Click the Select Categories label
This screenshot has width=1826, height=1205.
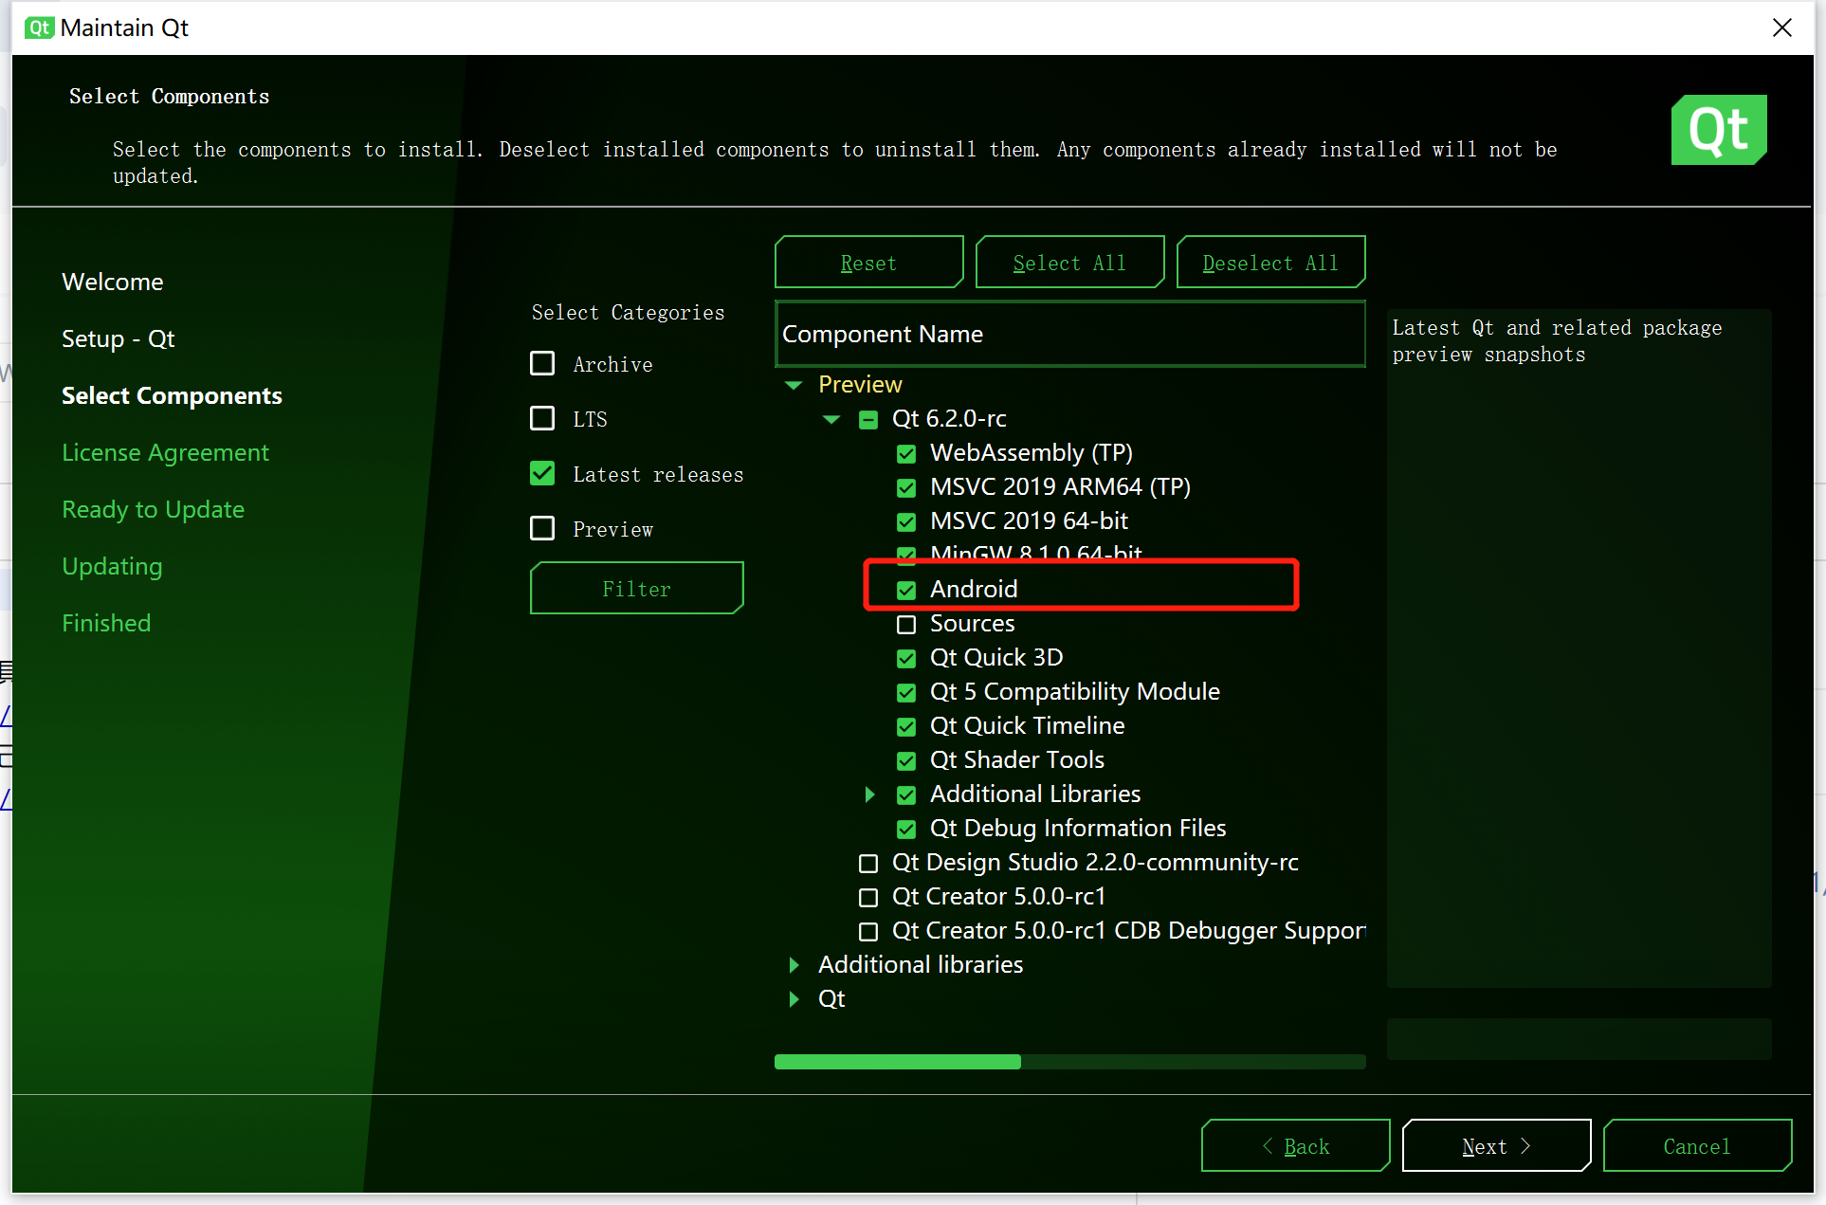tap(628, 313)
